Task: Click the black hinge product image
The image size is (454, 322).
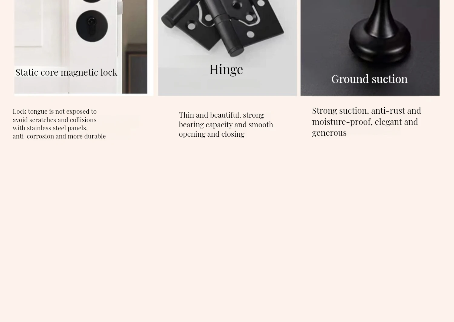Action: 227,48
